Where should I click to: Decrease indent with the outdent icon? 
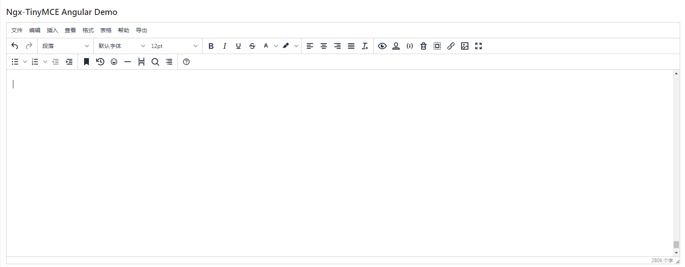coord(55,62)
